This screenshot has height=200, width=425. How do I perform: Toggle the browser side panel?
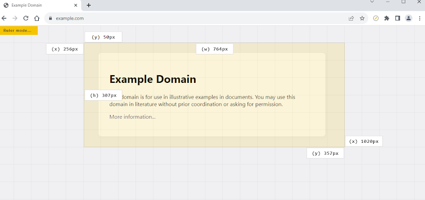pyautogui.click(x=398, y=19)
